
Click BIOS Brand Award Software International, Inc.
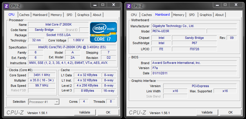(x=194, y=63)
